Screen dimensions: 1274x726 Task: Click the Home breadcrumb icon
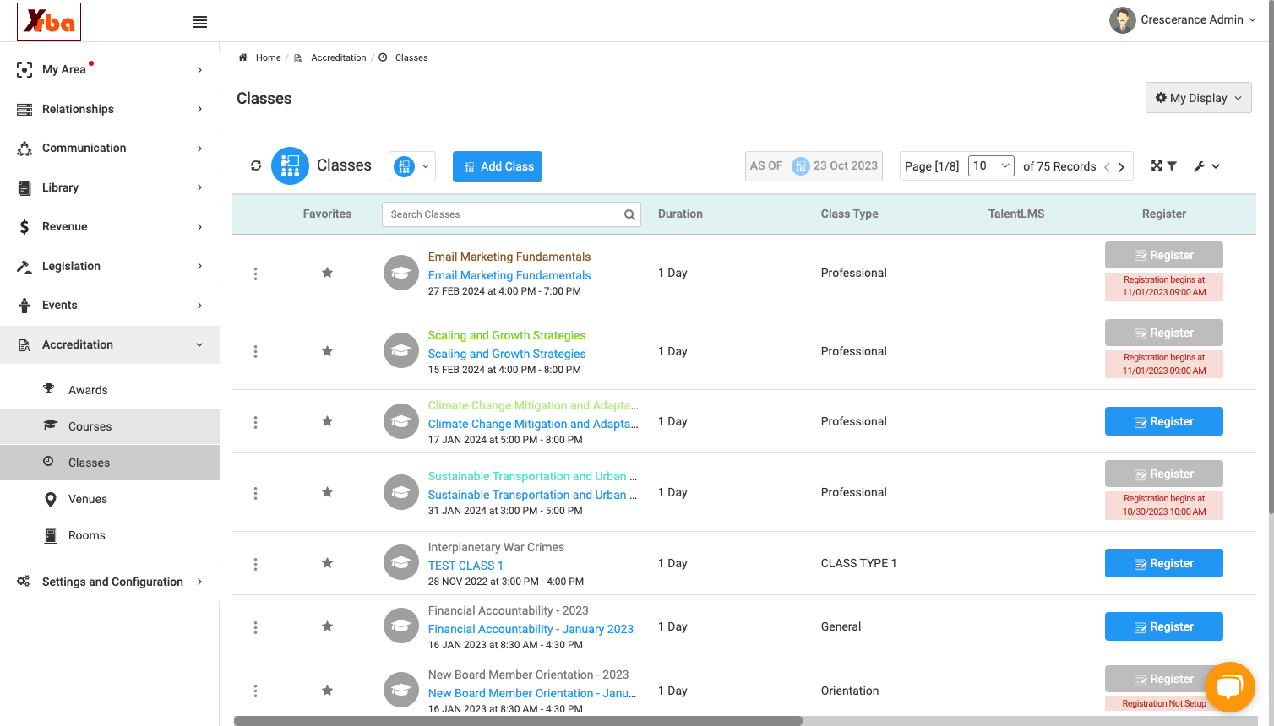(x=242, y=57)
